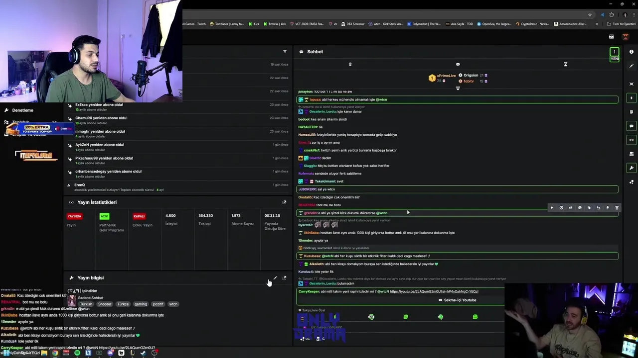Image resolution: width=638 pixels, height=358 pixels.
Task: Pop out the Yayın bilgisi panel
Action: 284,278
